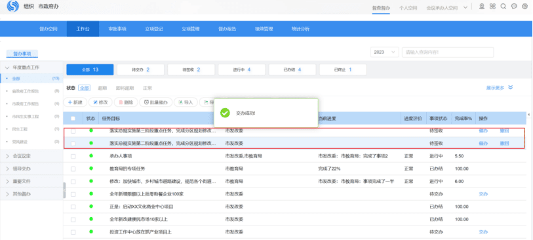The image size is (533, 240).
Task: Check the row 落实总规实施第三阶段重点任务
Action: 73,131
